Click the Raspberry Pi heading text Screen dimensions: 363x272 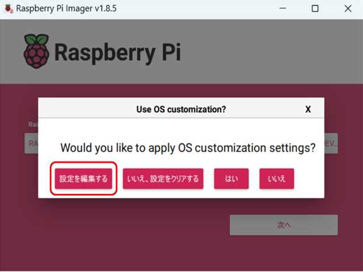click(117, 53)
